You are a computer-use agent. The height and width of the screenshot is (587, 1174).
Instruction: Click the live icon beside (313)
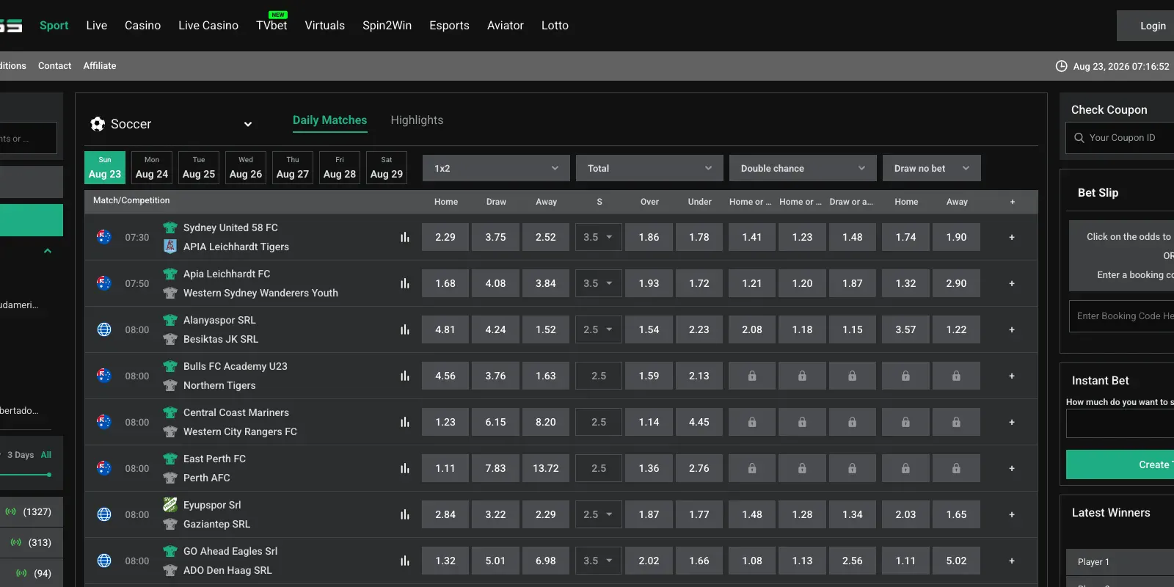point(16,542)
